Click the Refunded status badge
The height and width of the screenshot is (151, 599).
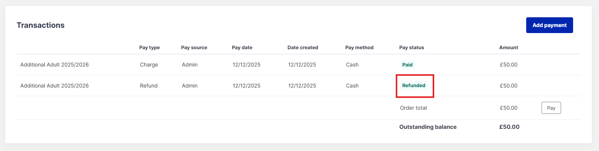tap(414, 86)
